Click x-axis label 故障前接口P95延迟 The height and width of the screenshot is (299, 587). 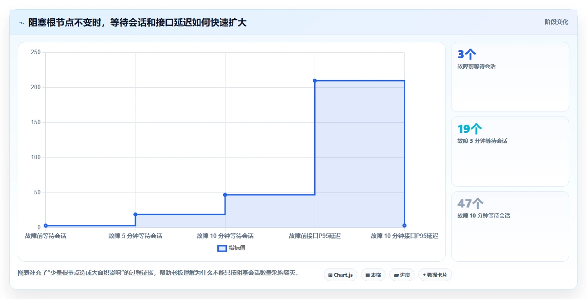coord(315,236)
